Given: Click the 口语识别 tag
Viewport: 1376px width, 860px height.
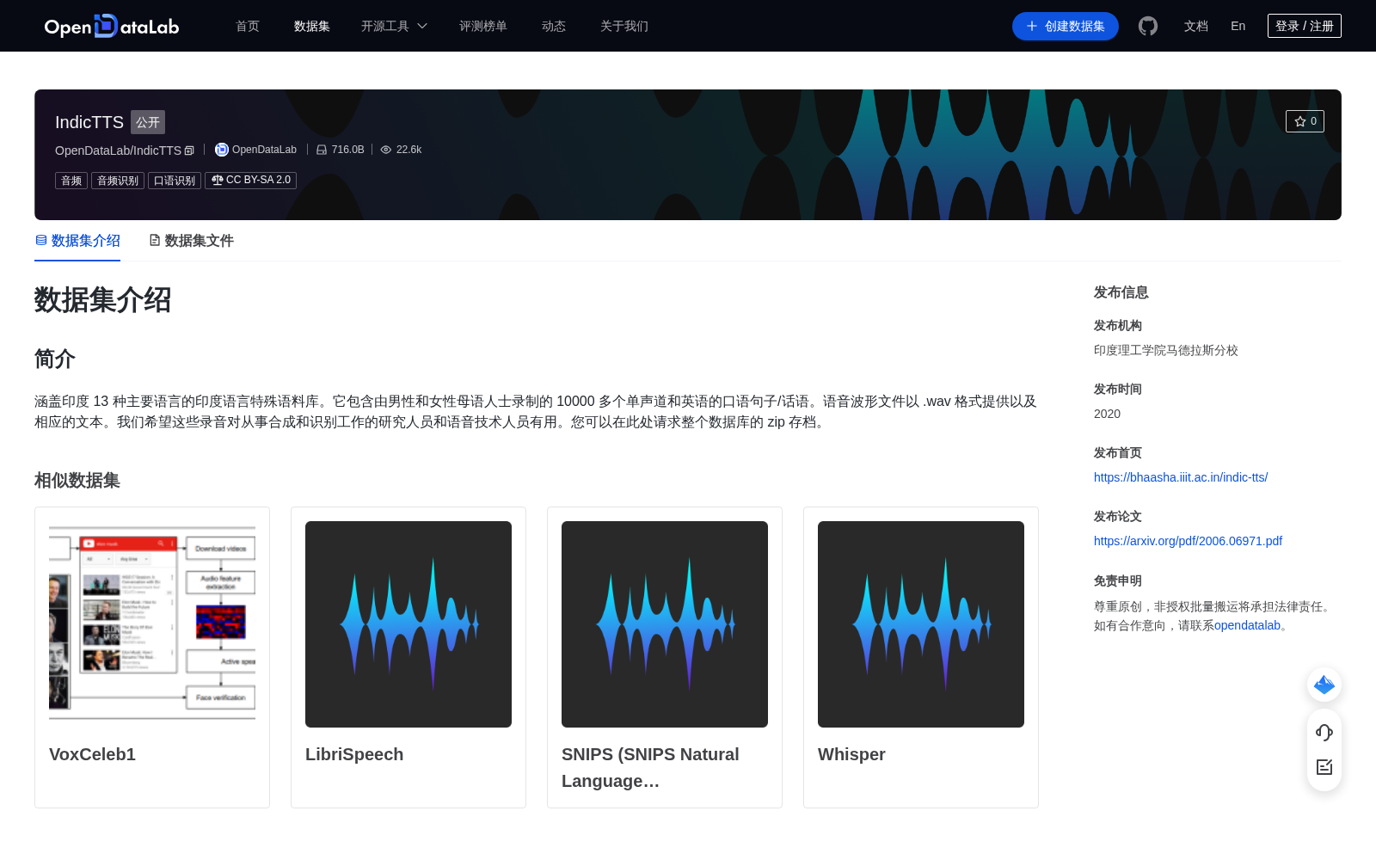Looking at the screenshot, I should click(175, 181).
